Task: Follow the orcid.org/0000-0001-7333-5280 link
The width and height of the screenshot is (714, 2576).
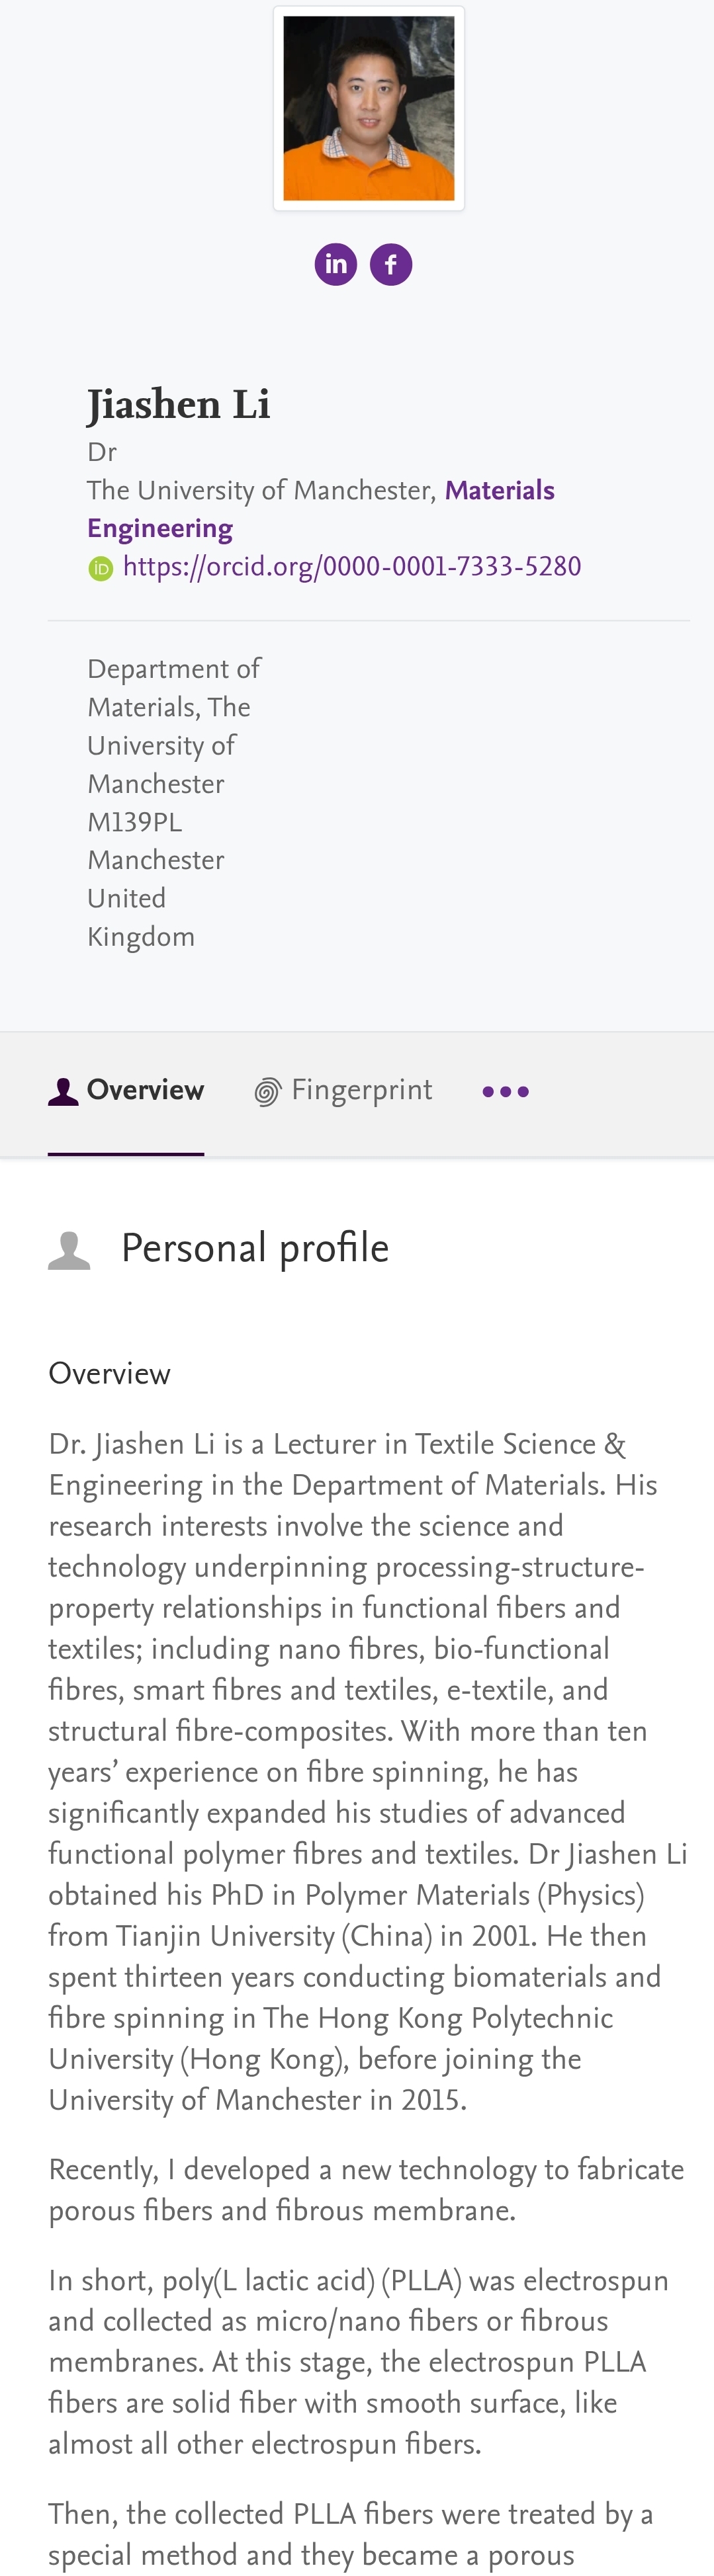Action: 352,567
